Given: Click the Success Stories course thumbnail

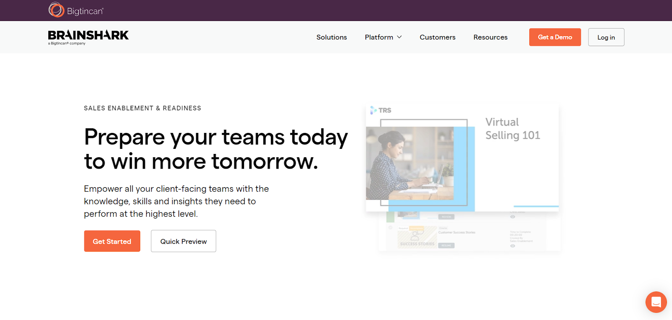Looking at the screenshot, I should pos(417,237).
